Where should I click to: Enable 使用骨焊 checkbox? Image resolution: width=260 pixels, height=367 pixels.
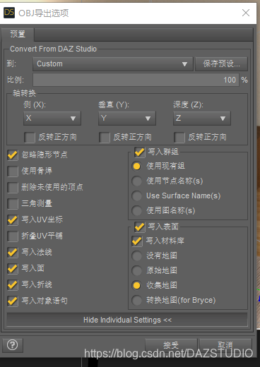click(13, 172)
